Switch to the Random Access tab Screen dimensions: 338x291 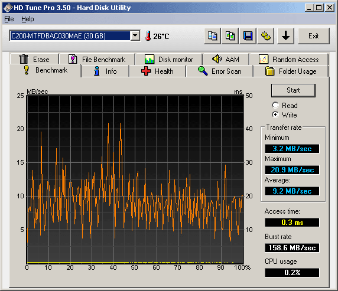288,59
